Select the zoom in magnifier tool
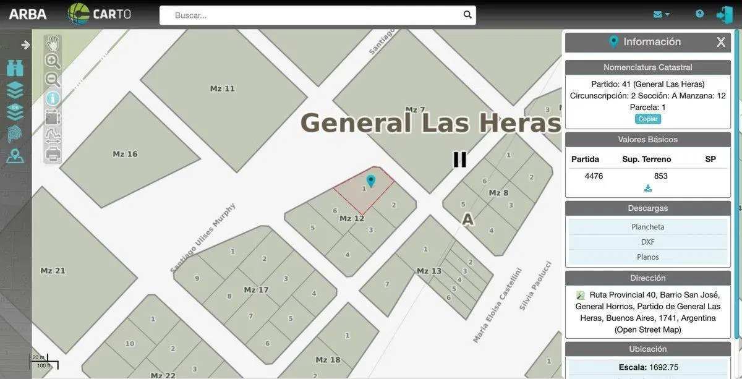This screenshot has height=379, width=742. tap(53, 61)
